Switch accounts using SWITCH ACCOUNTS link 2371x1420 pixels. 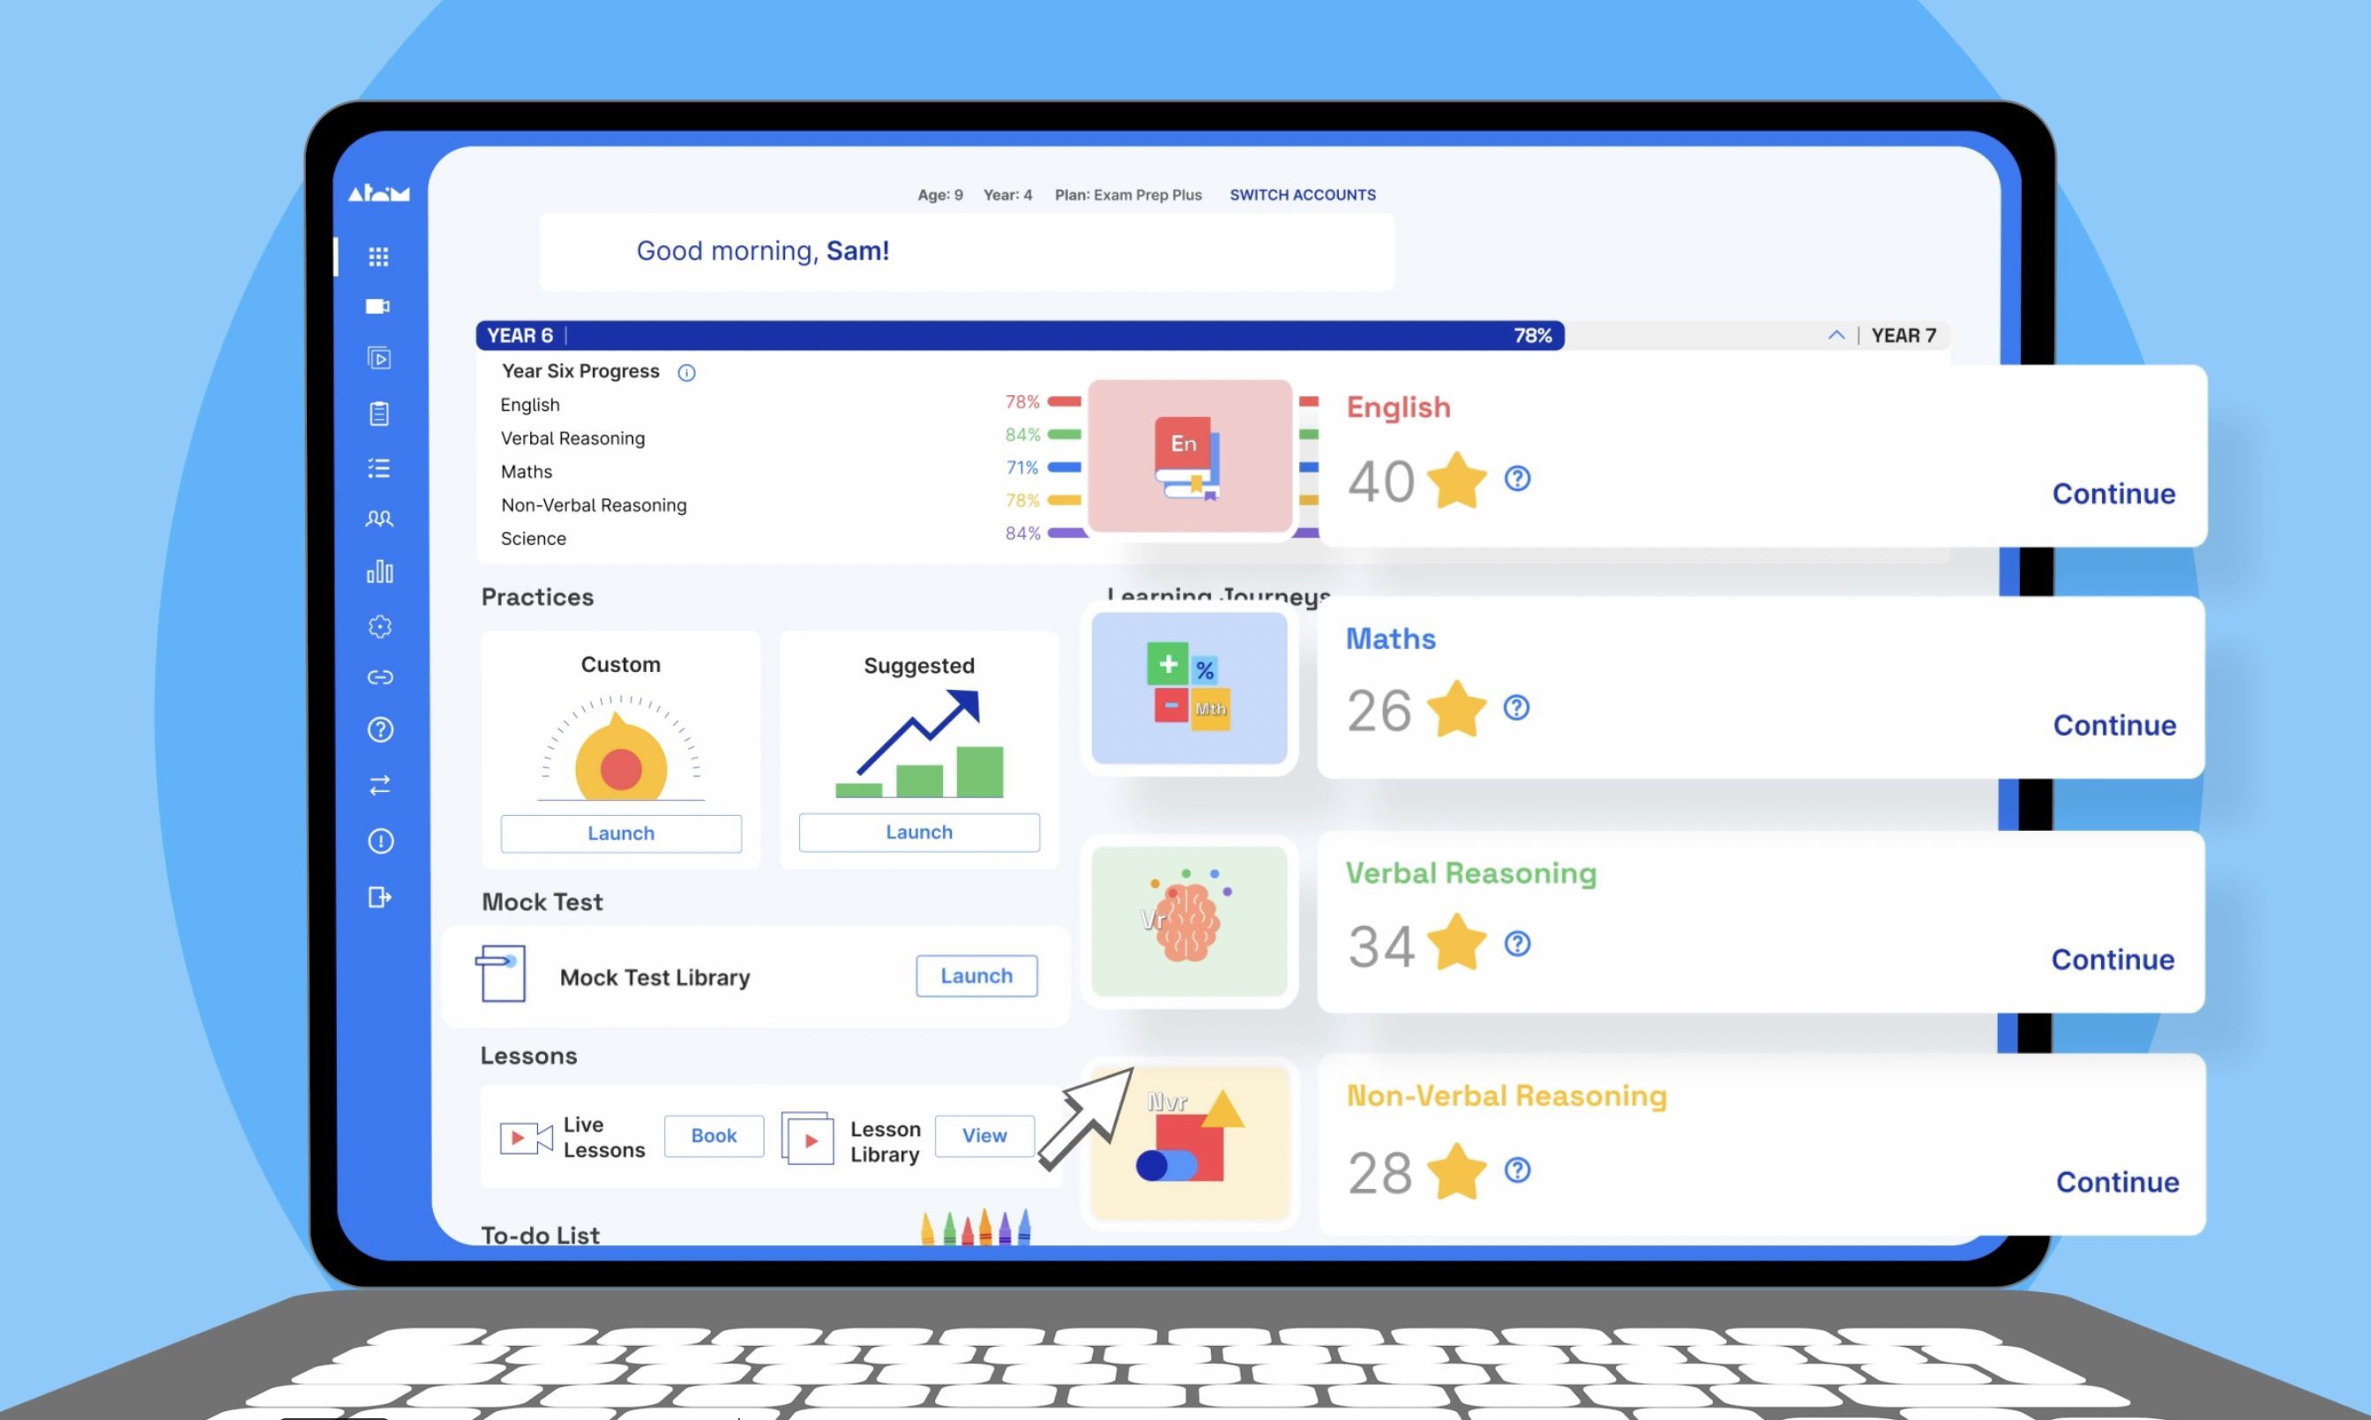(x=1303, y=194)
